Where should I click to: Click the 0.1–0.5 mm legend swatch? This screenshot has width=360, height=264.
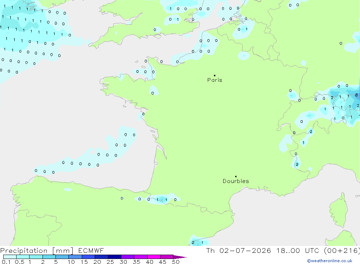[x=10, y=257]
